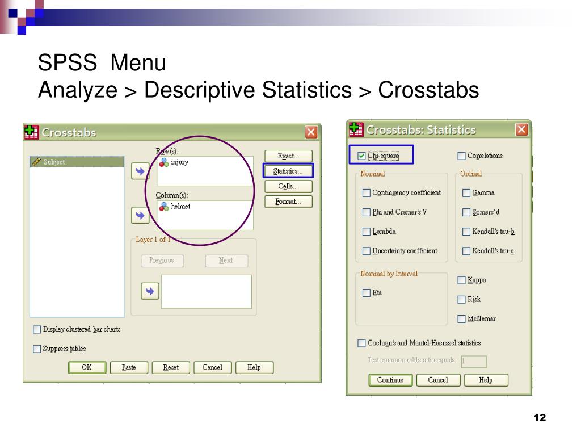Cancel the Crosstabs dialog
Screen dimensions: 581x436
(x=212, y=367)
